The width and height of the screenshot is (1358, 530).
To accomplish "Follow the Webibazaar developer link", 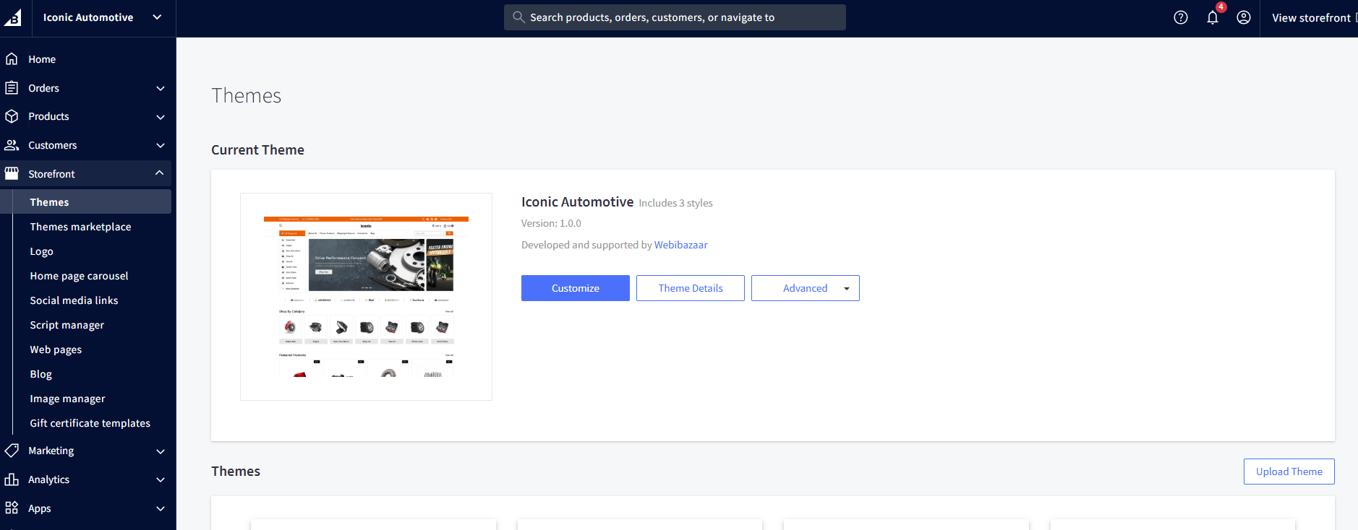I will click(680, 245).
